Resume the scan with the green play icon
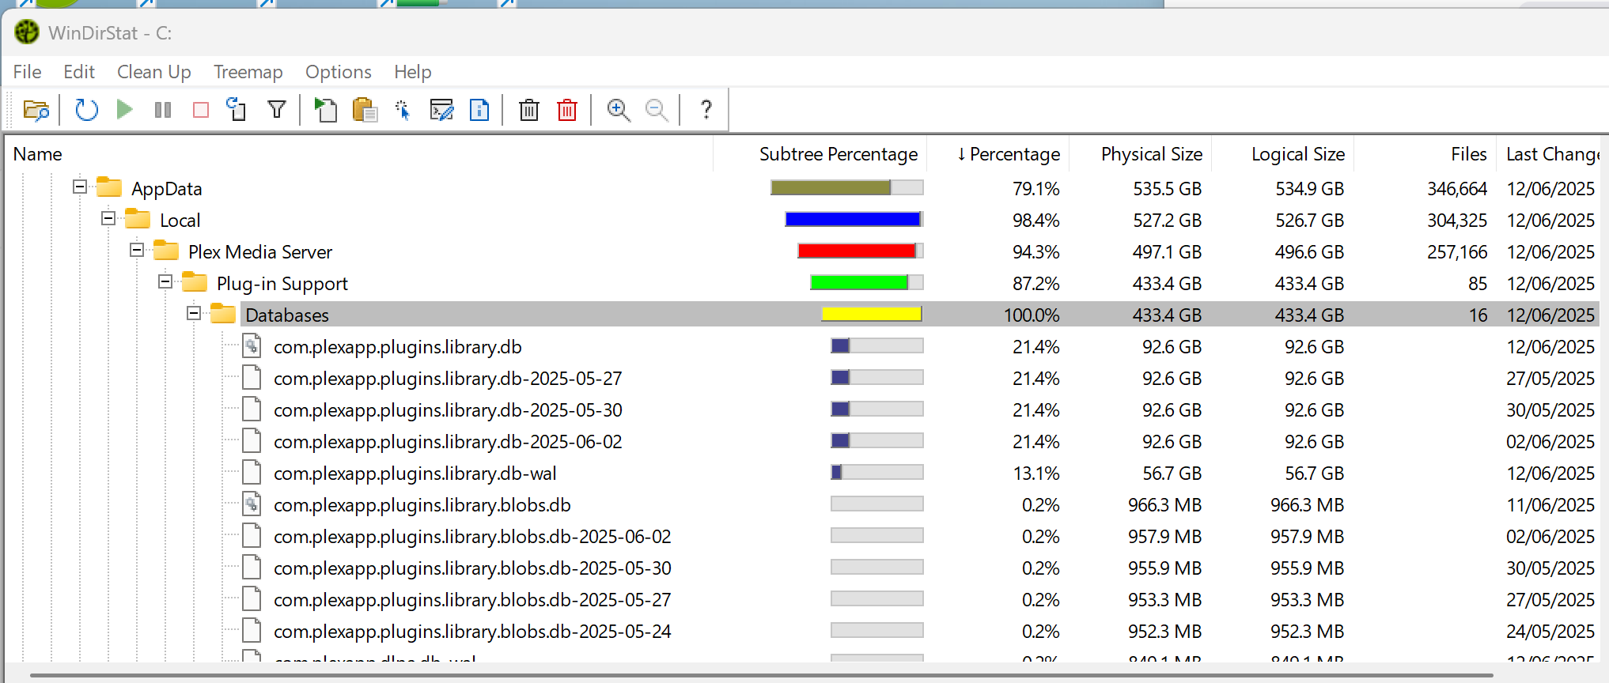 click(124, 109)
